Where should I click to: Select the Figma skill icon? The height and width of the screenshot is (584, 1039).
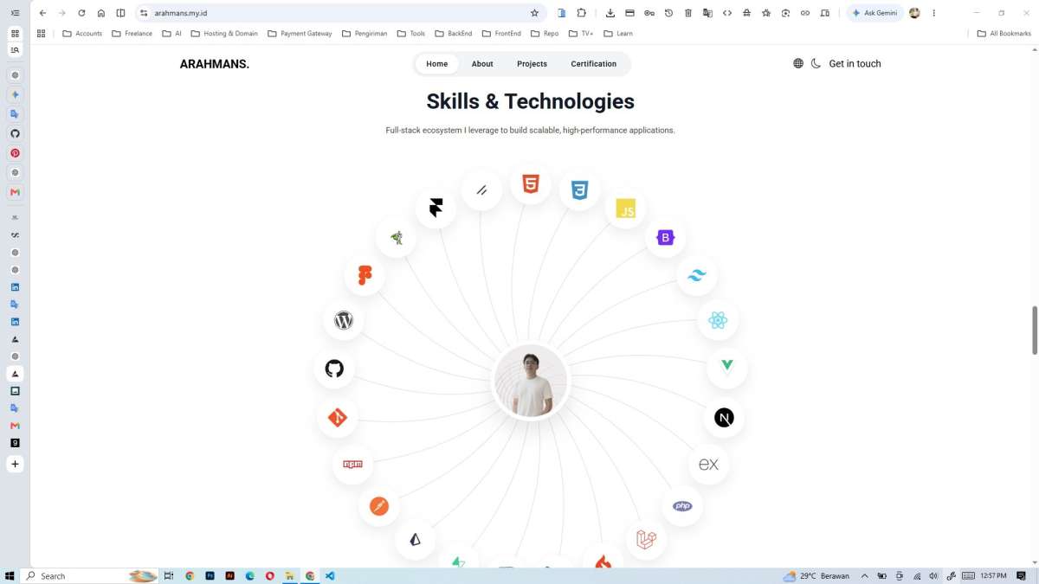365,276
